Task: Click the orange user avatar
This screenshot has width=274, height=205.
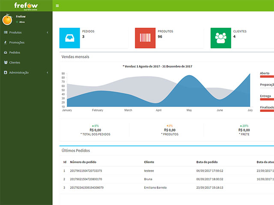Action: pos(7,20)
